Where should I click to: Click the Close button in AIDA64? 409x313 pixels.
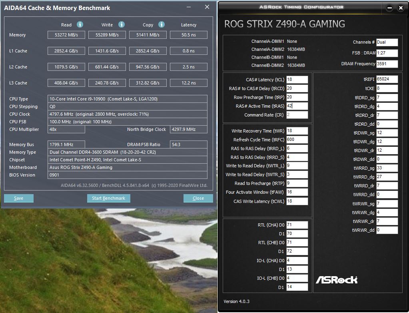(198, 198)
